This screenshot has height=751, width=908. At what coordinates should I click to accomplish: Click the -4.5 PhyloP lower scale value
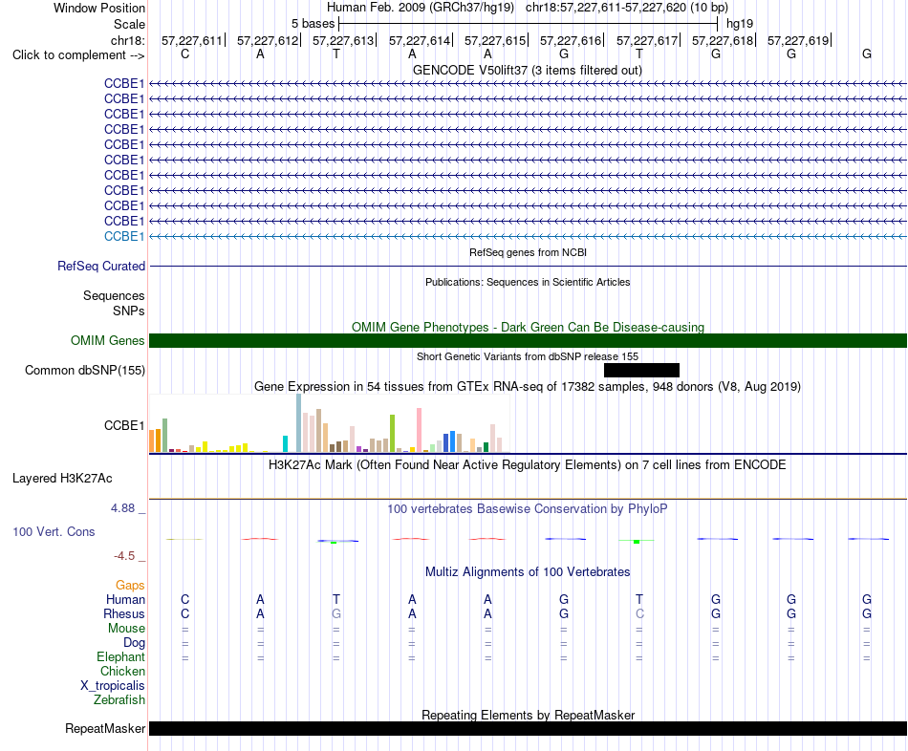click(124, 556)
